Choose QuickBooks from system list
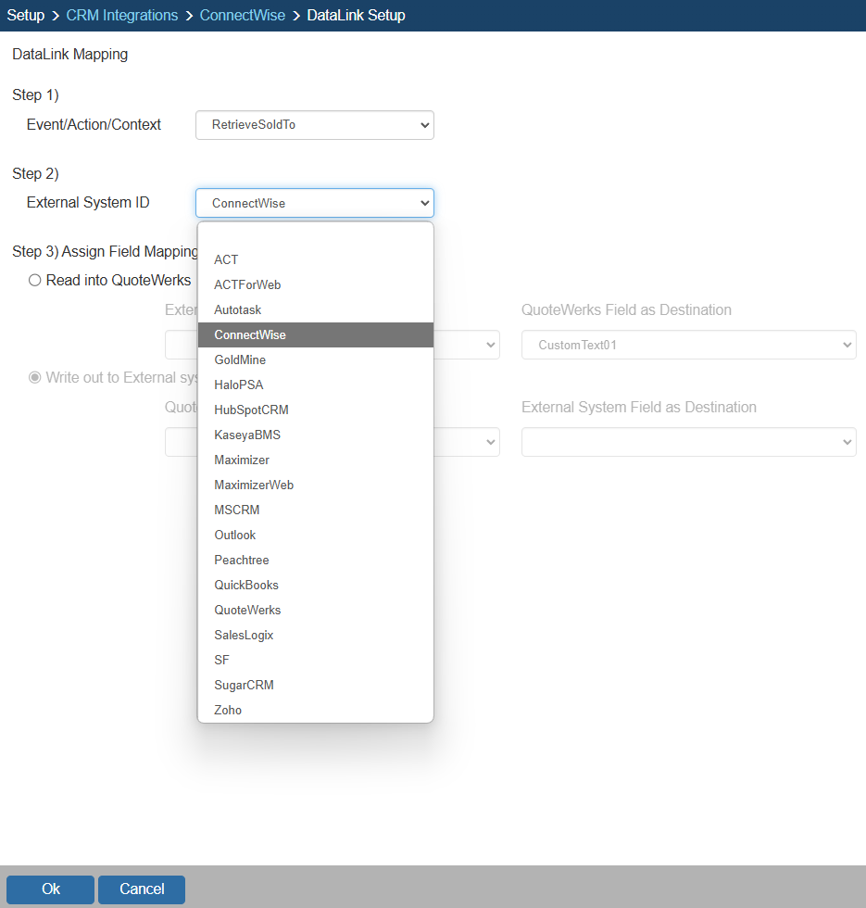866x908 pixels. tap(245, 586)
